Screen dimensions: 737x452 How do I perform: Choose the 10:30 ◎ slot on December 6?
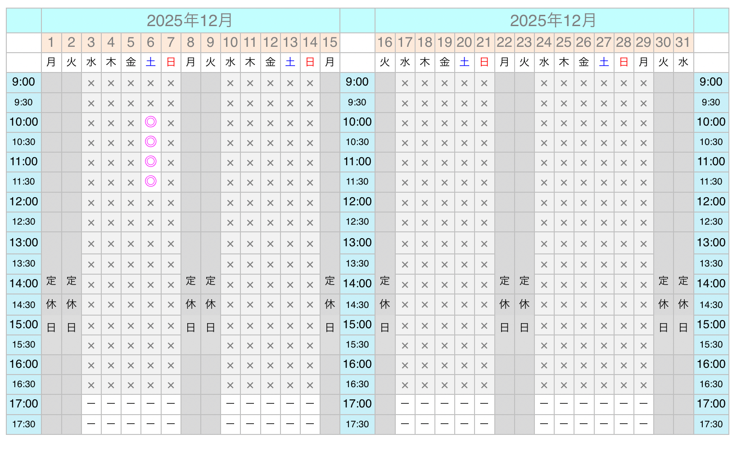tap(151, 142)
